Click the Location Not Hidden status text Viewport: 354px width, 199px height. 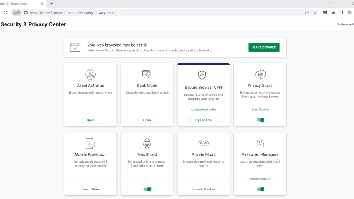tap(203, 109)
